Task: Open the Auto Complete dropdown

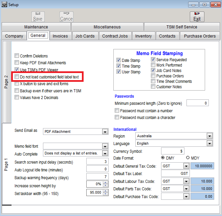Action: 105,153
